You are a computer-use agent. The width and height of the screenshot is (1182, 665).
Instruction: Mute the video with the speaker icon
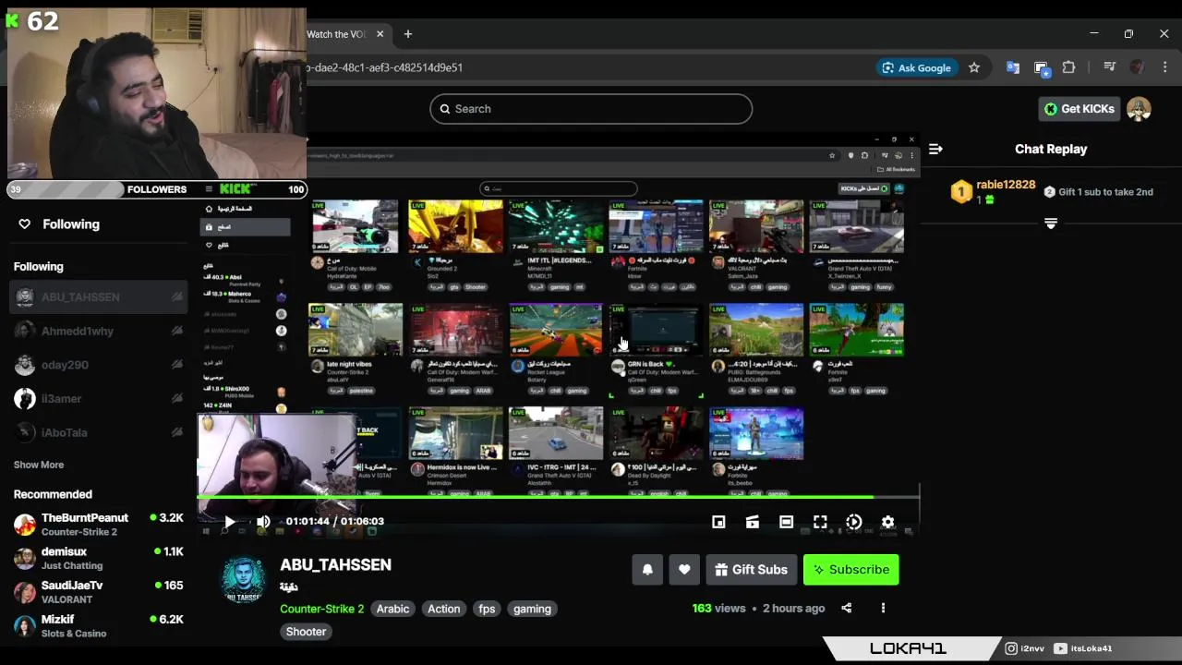click(263, 522)
